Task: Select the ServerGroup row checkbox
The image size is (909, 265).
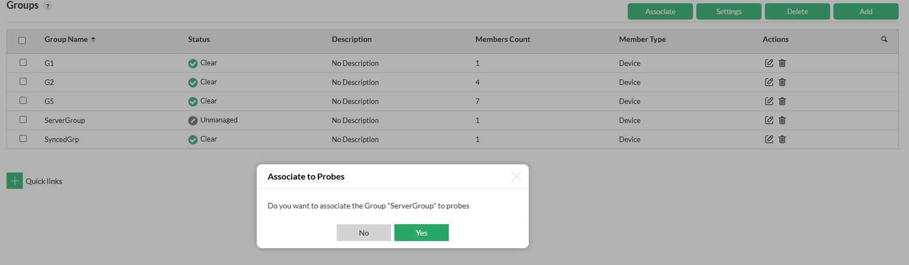Action: 23,120
